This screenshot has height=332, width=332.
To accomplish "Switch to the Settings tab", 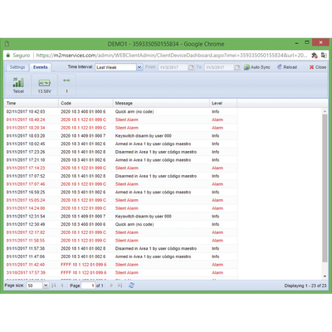I will coord(17,67).
